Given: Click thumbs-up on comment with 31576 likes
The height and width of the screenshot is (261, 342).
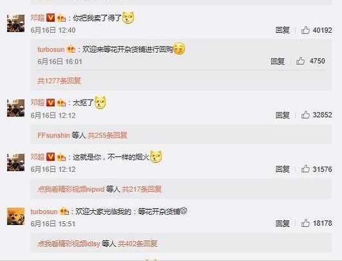Looking at the screenshot, I should coord(305,169).
